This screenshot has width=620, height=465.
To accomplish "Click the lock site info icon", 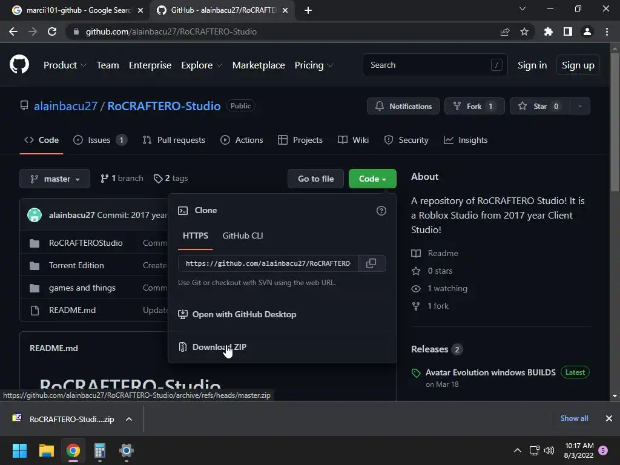I will (x=76, y=31).
